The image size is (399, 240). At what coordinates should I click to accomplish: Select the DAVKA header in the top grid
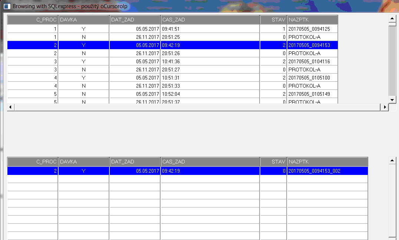pos(84,20)
